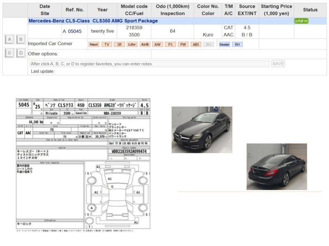This screenshot has height=246, width=329.
Task: Select the AirB airbag badge
Action: [145, 44]
